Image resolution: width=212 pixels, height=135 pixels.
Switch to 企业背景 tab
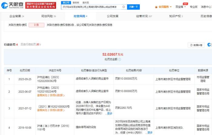(x=17, y=16)
